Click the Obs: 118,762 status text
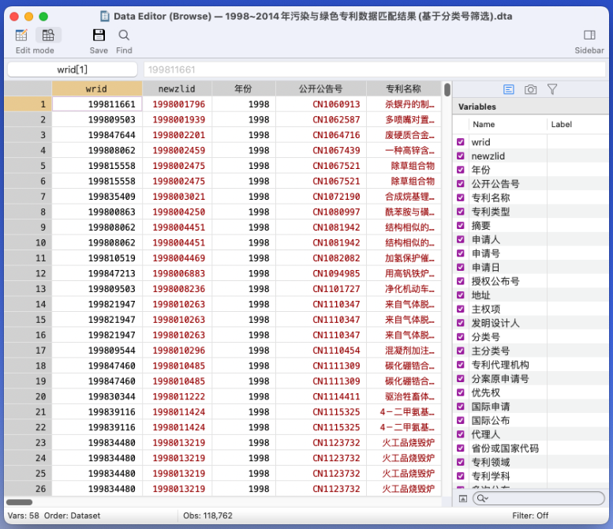 (207, 516)
